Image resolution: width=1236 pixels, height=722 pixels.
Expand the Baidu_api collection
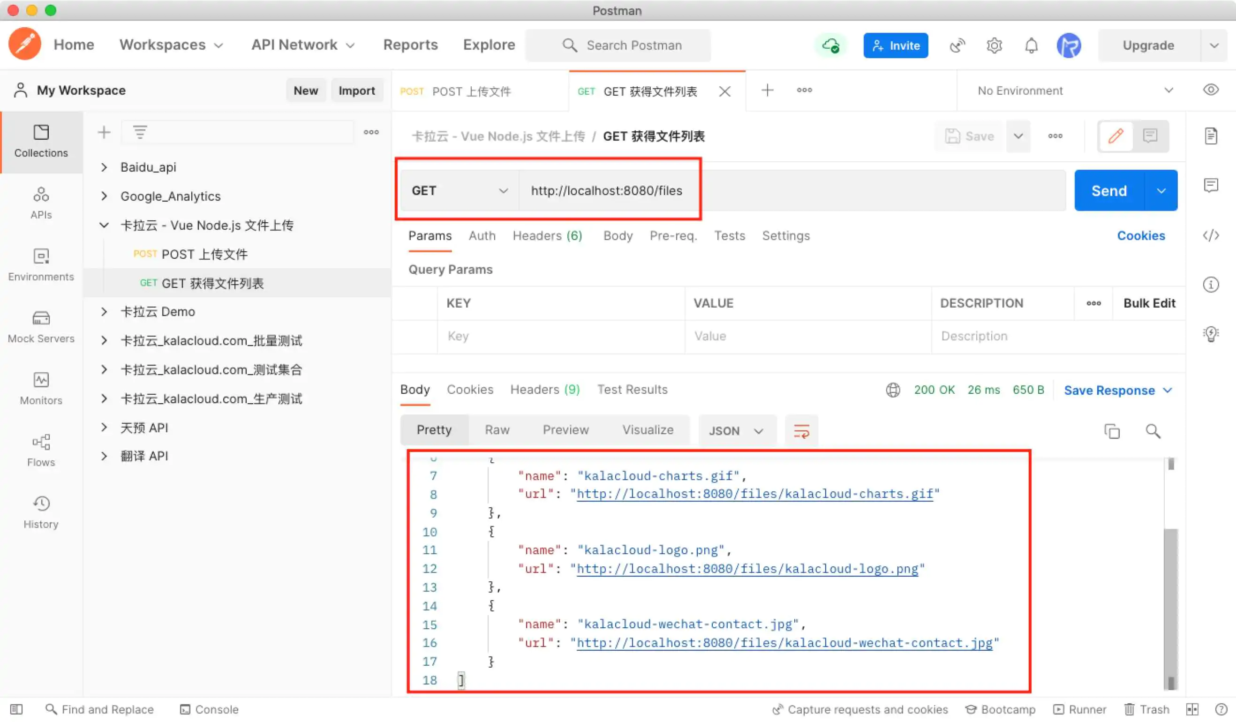[104, 167]
